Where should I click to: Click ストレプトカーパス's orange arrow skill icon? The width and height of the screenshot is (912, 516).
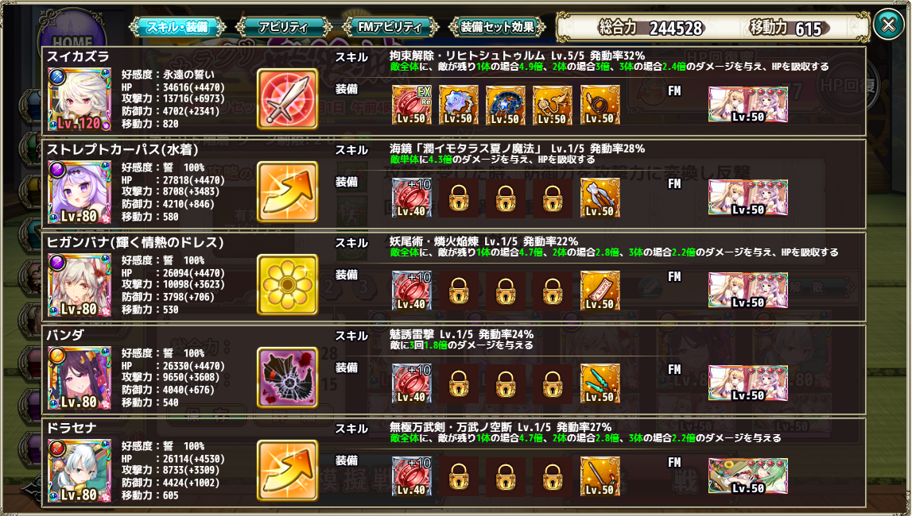[x=287, y=191]
